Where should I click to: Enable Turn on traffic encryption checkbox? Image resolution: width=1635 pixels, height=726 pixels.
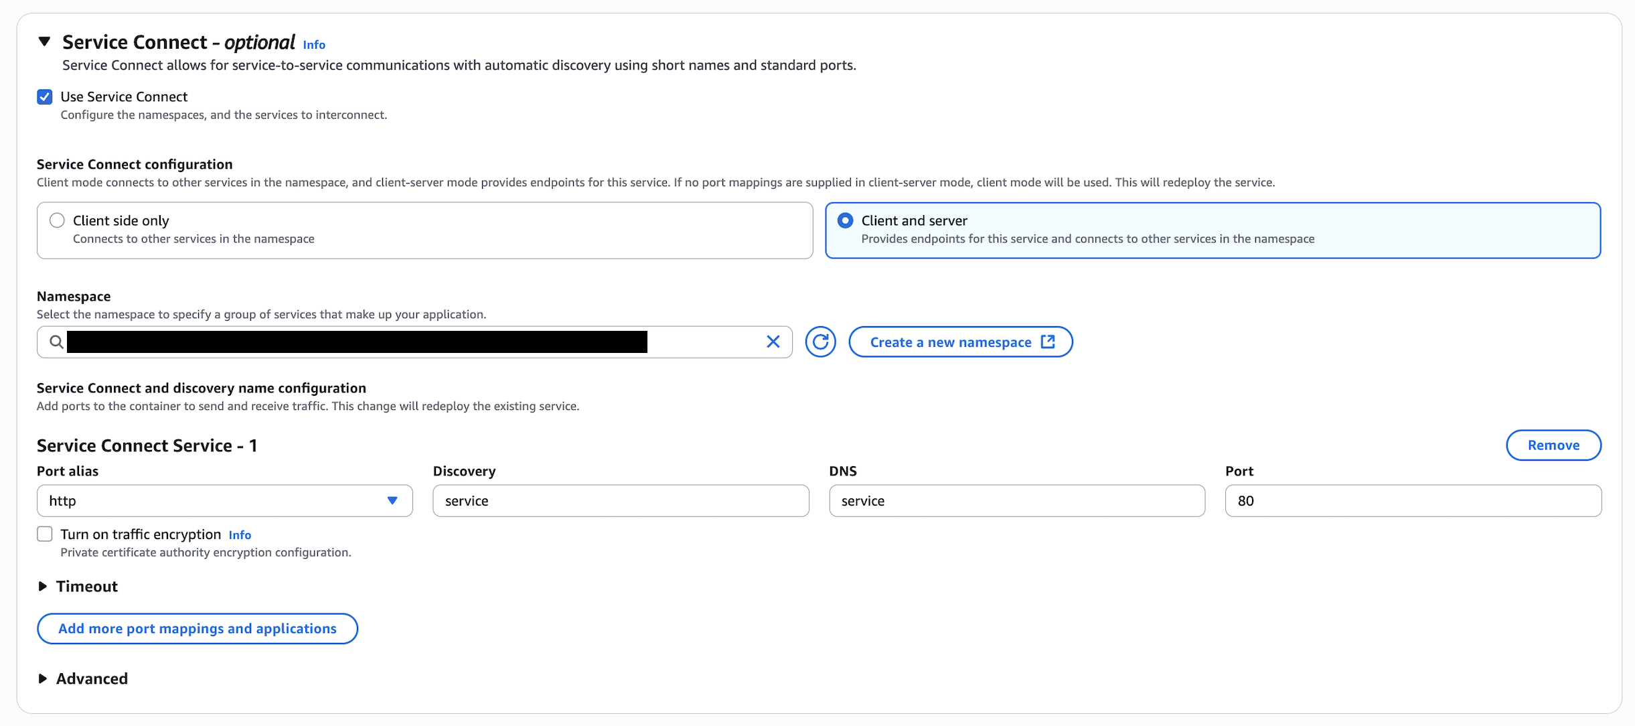click(45, 534)
